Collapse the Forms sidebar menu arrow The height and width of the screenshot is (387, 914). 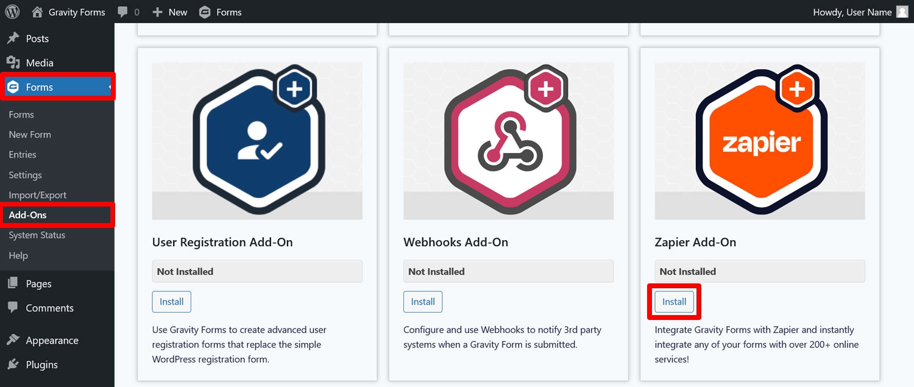point(111,87)
